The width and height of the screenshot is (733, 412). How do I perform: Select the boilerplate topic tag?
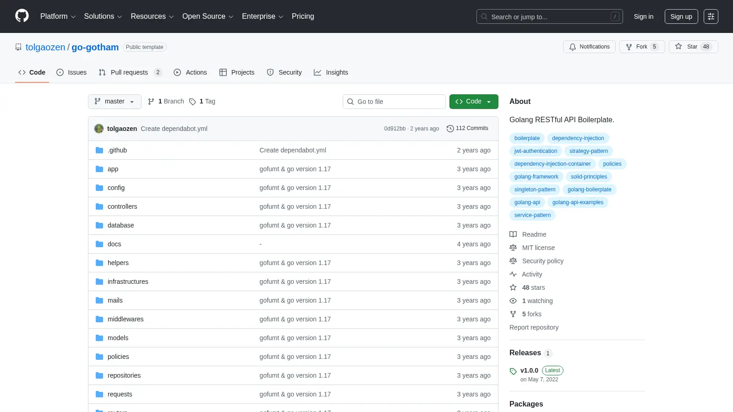coord(527,138)
